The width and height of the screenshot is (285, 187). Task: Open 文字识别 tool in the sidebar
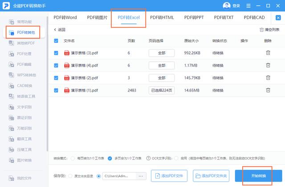click(x=24, y=107)
